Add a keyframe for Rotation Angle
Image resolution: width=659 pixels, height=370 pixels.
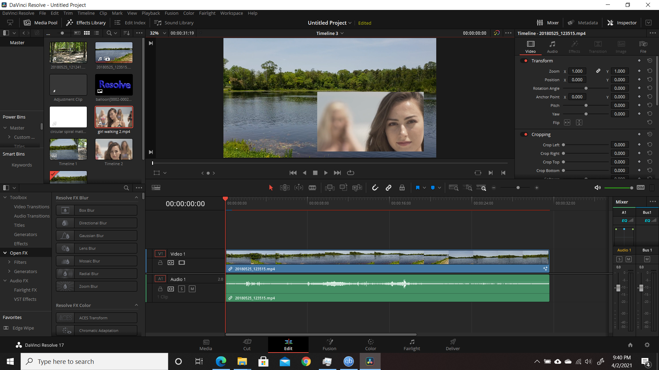pos(639,88)
